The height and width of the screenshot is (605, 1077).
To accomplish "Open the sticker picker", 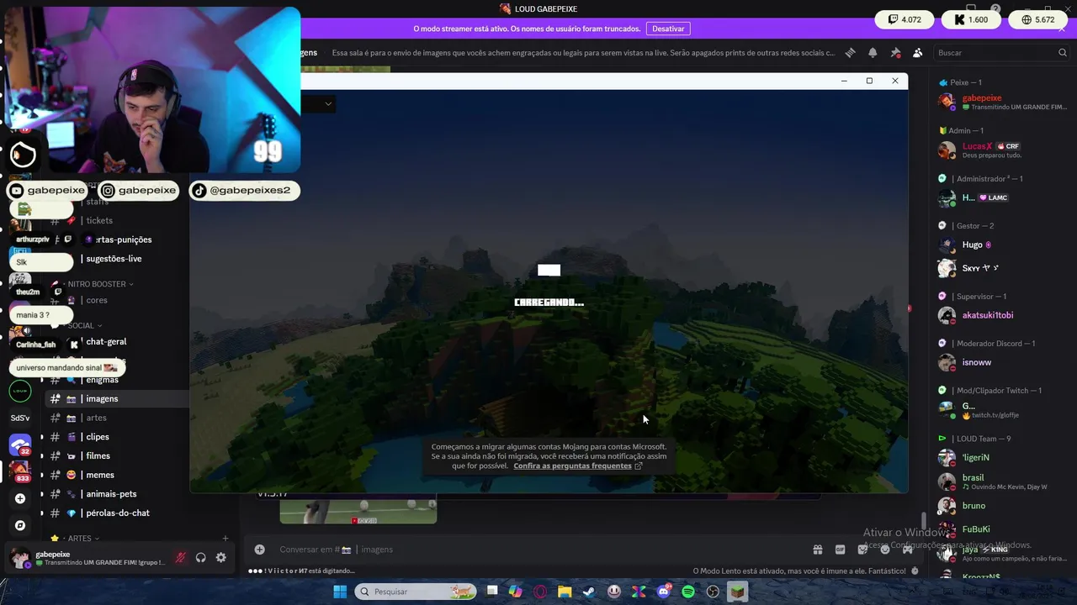I will [862, 550].
